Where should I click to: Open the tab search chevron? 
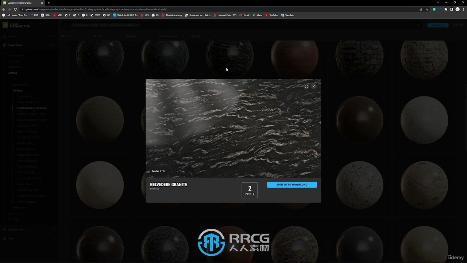pyautogui.click(x=438, y=3)
